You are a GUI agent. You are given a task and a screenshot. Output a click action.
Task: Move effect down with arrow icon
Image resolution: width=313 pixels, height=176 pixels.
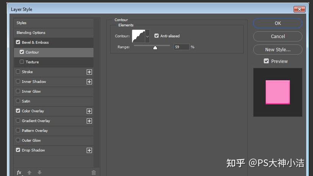39,173
